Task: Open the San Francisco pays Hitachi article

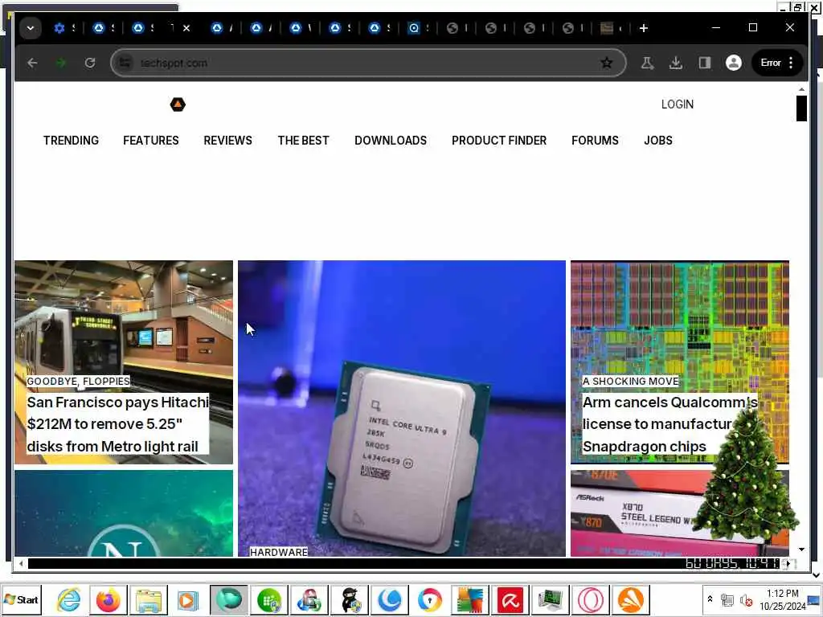Action: (117, 424)
